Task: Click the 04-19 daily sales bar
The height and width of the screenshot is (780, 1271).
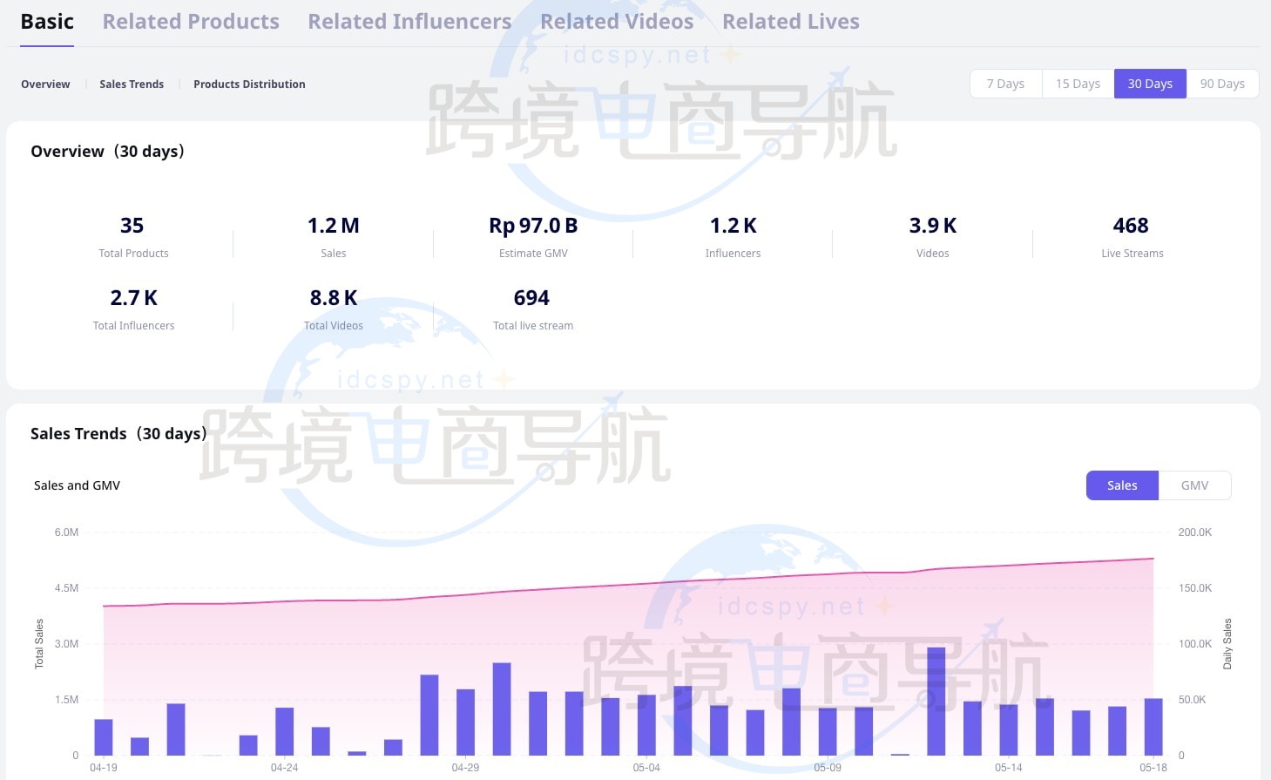Action: tap(104, 737)
